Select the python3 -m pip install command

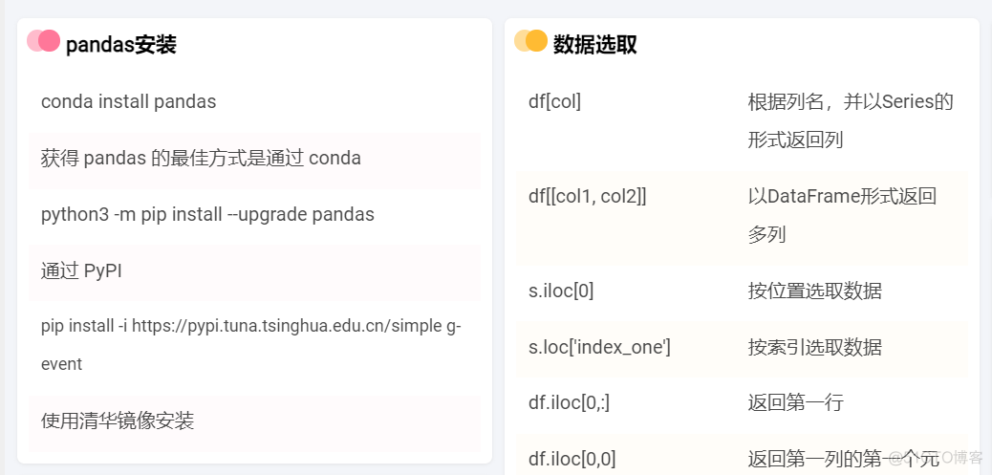(207, 214)
